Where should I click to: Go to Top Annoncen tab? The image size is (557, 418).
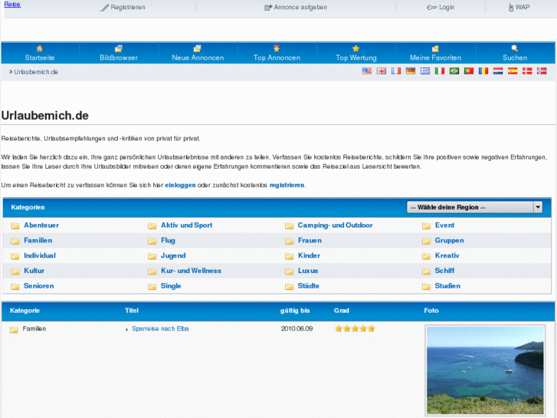tap(277, 53)
